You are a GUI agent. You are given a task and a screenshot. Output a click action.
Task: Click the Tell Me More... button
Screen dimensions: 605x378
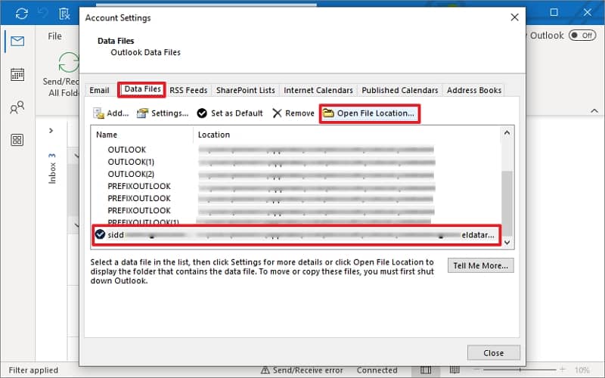click(x=481, y=265)
